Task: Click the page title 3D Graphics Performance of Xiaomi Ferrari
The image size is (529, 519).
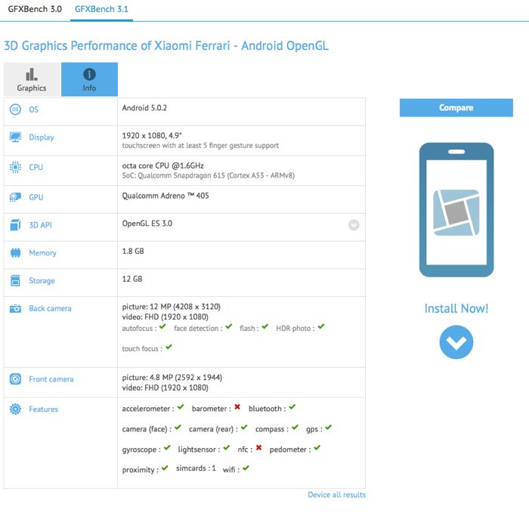Action: (x=166, y=45)
